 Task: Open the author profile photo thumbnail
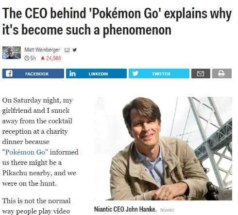tap(12, 53)
